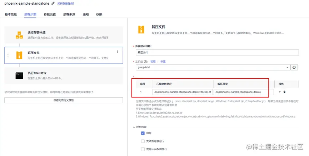The image size is (309, 156).
Task: Click the 操作 column header
Action: coord(281,84)
